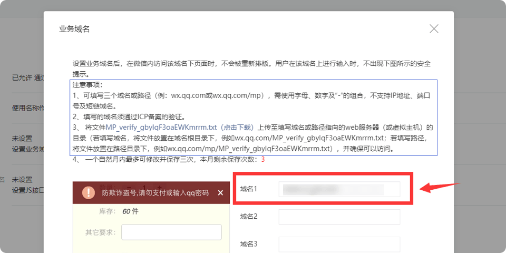Viewport: 506px width, 253px height.
Task: Click the 已允许 row in background
Action: click(27, 77)
